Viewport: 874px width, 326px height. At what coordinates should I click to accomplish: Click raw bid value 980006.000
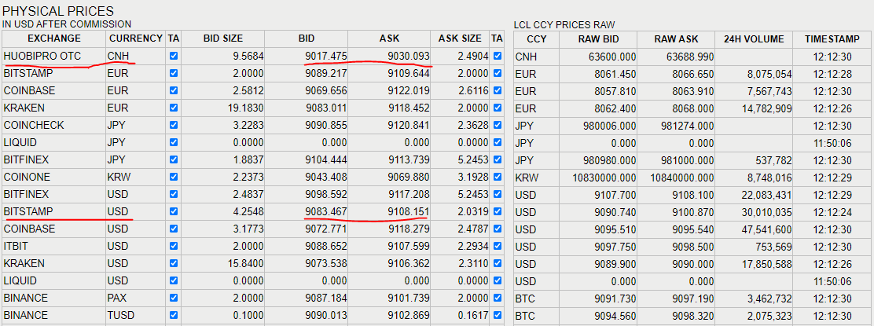click(x=609, y=126)
